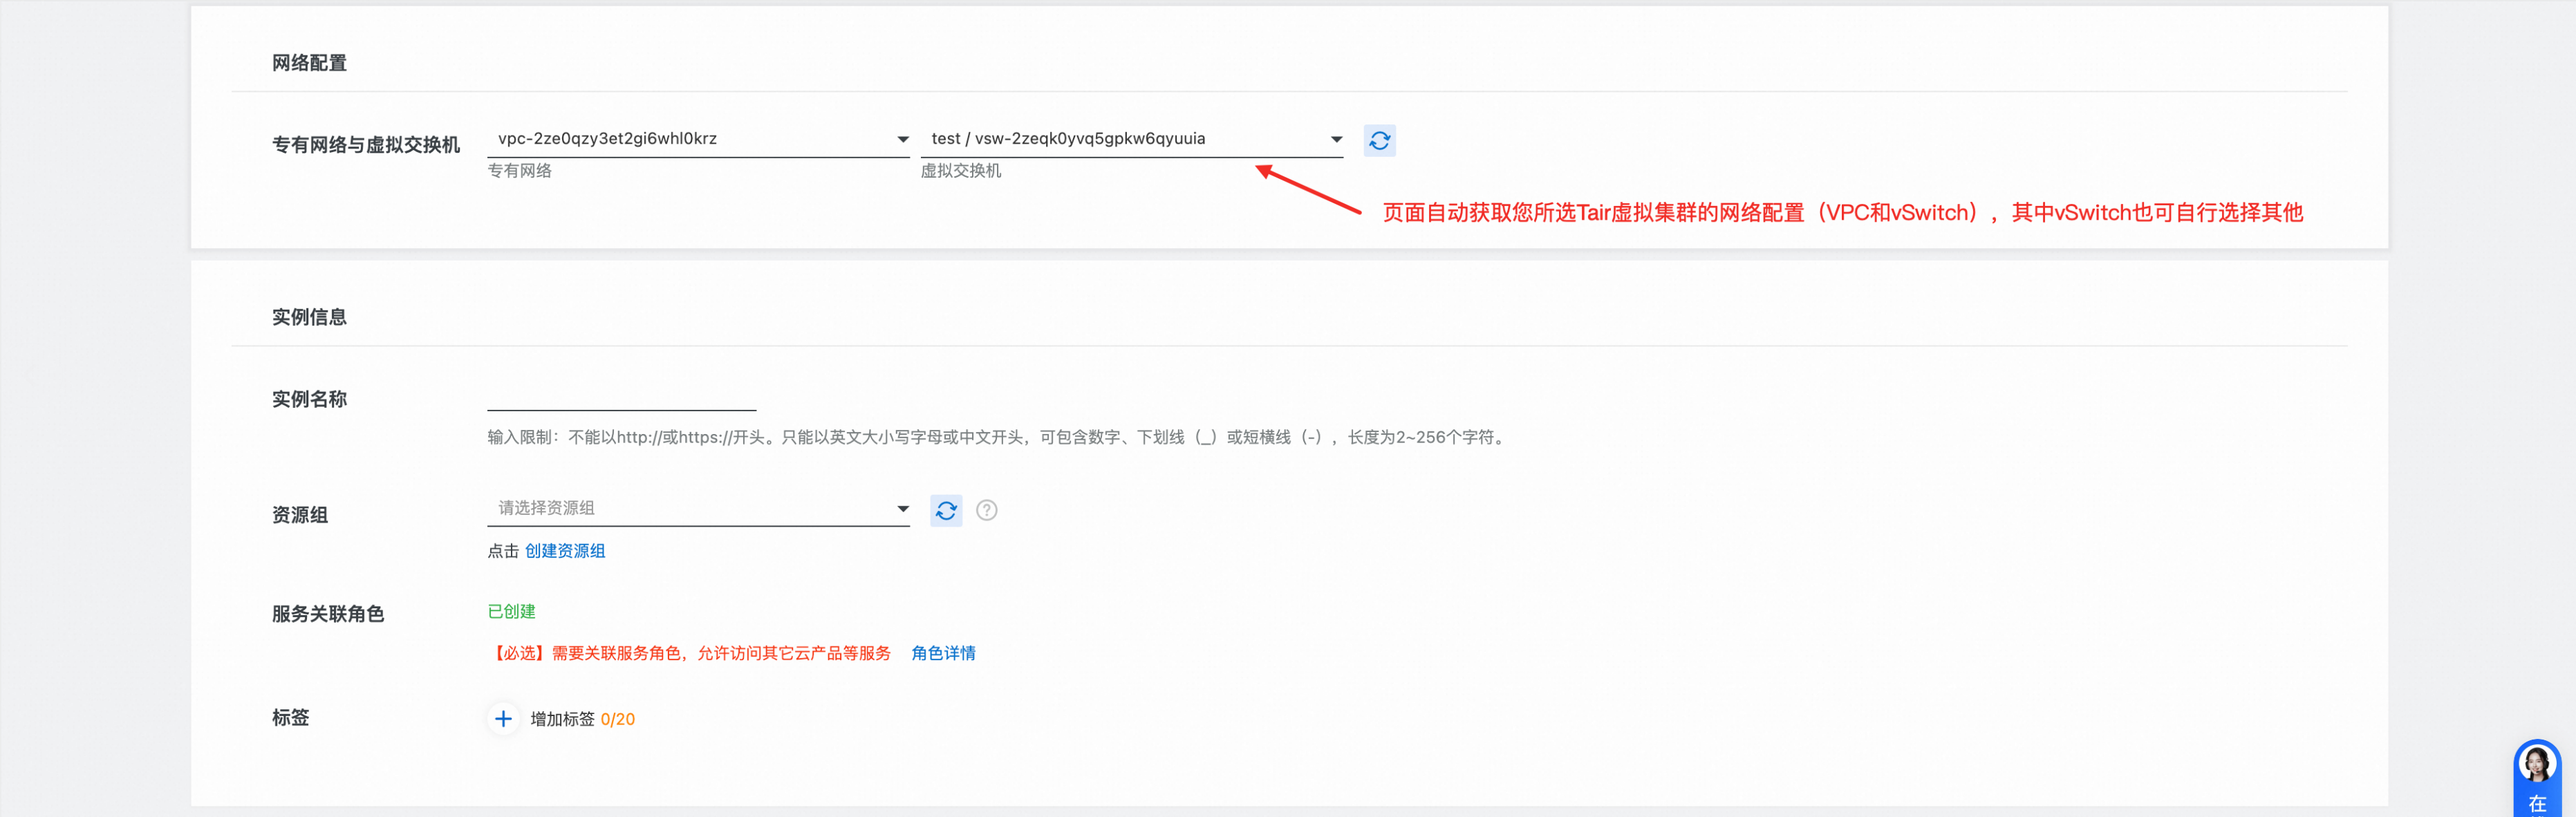2576x817 pixels.
Task: Refresh the virtual switch list
Action: [x=1379, y=141]
